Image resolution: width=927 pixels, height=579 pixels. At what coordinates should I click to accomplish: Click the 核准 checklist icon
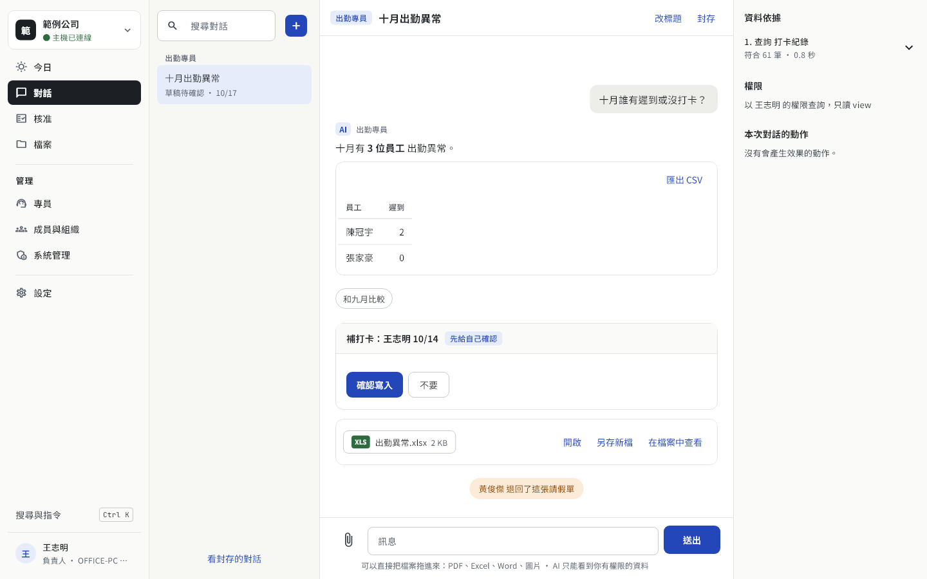point(21,118)
